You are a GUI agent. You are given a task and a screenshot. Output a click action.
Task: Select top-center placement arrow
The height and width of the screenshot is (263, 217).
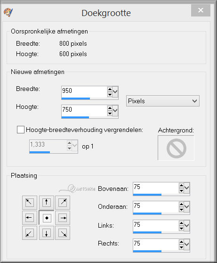click(47, 203)
